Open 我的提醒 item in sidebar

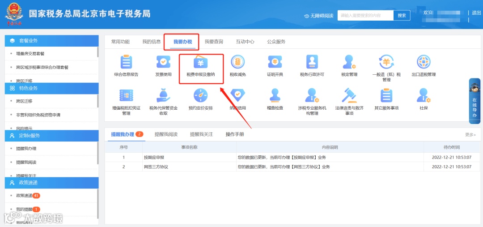point(28,210)
